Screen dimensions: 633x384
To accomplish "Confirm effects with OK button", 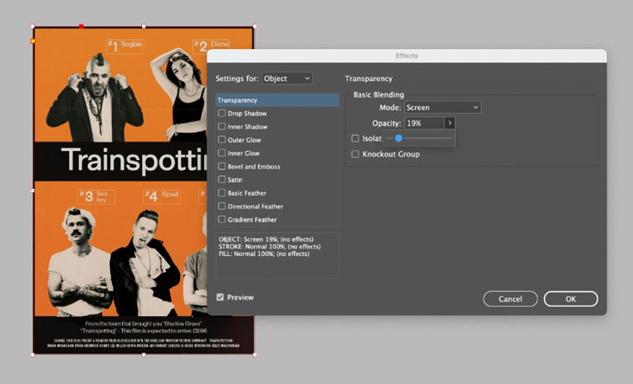I will 571,299.
